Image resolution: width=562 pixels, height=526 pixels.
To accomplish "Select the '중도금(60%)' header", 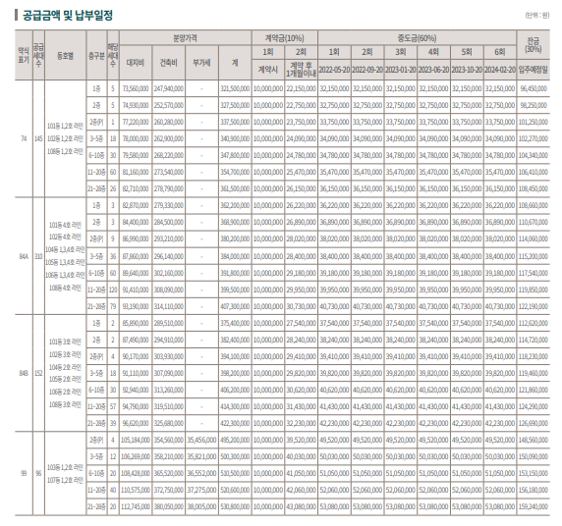I will tap(417, 38).
